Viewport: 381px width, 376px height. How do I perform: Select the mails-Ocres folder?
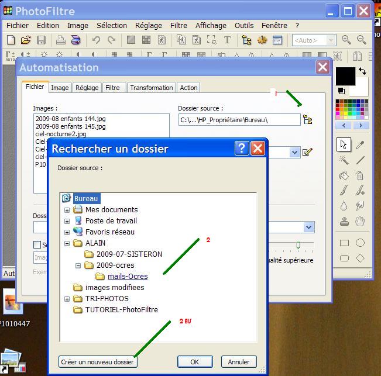pos(128,277)
